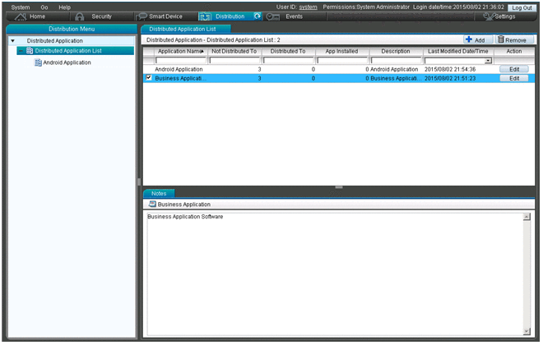
Task: Click the refresh icon beside Distribution
Action: coord(258,16)
